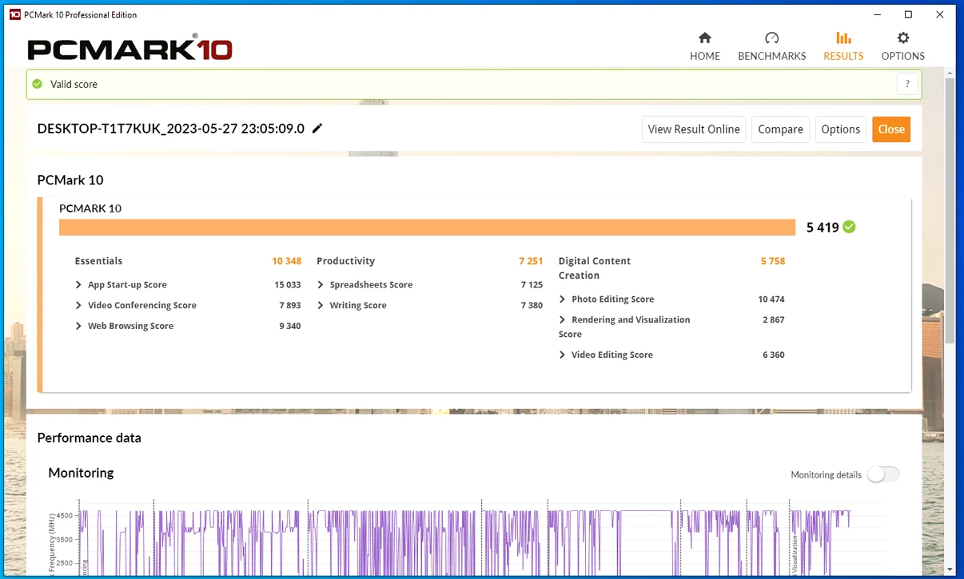Image resolution: width=964 pixels, height=579 pixels.
Task: Go to the HOME tab label
Action: [705, 56]
